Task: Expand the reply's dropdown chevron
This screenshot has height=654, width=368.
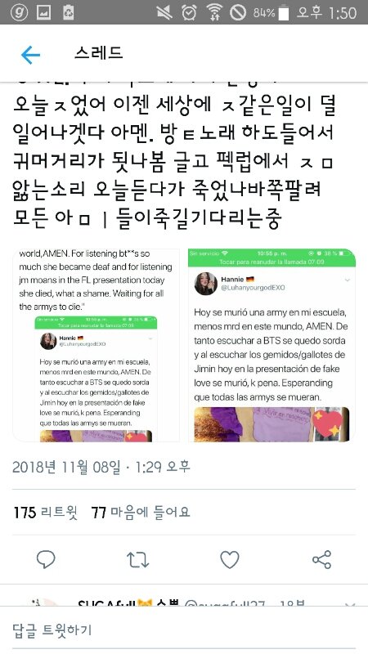Action: pos(350,605)
